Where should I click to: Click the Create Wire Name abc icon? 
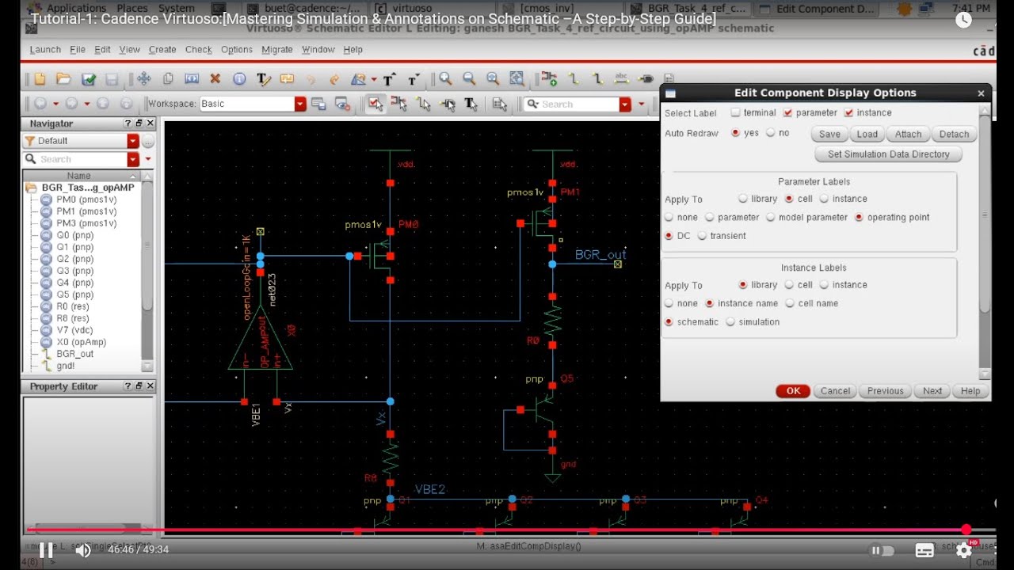[621, 78]
